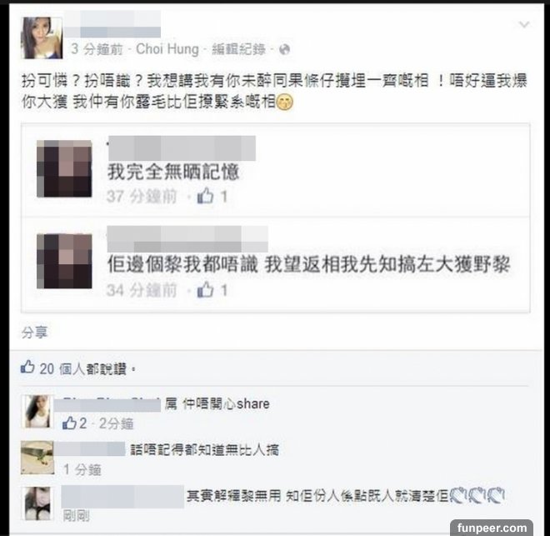Click thumbs-up icon beside 37 分鐘前 comment

pos(205,195)
